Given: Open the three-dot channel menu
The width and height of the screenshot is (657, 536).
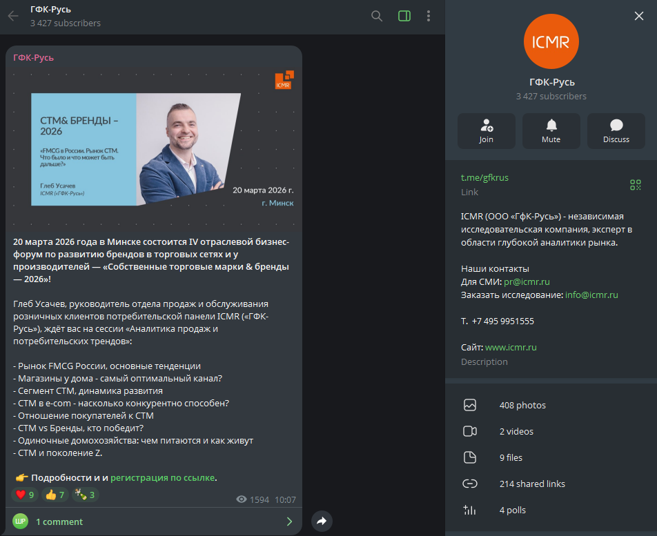Looking at the screenshot, I should pyautogui.click(x=428, y=17).
